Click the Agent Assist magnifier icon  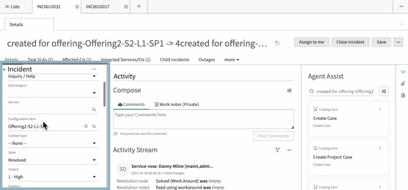coord(311,92)
